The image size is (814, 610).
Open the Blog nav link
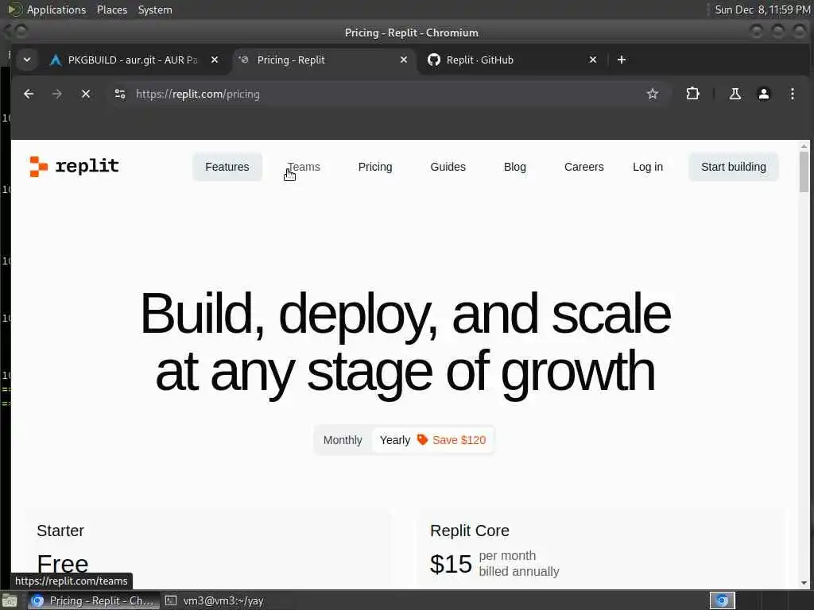click(515, 167)
